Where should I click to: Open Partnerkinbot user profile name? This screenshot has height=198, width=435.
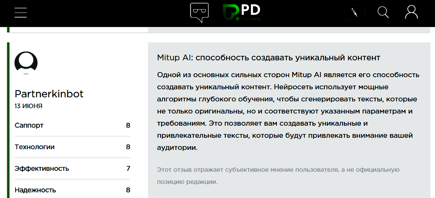tap(49, 94)
